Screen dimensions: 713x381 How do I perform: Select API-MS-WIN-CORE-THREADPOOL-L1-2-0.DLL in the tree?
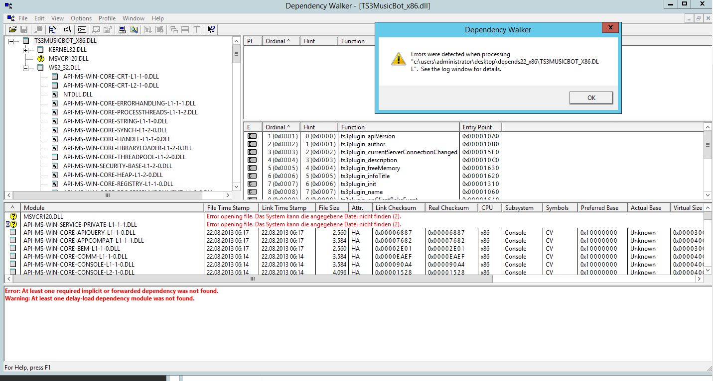tap(125, 157)
